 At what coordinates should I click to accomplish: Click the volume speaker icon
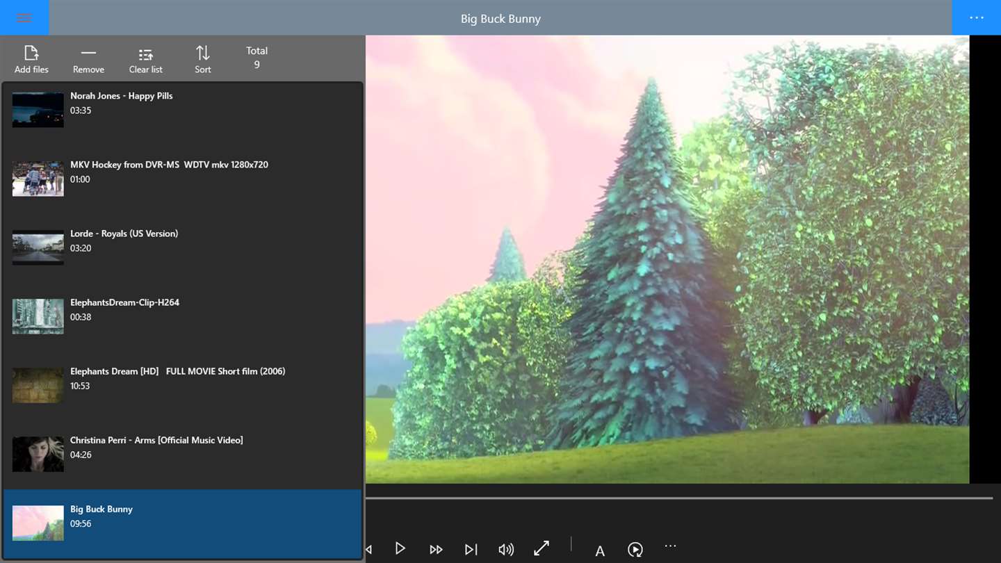[x=506, y=550]
